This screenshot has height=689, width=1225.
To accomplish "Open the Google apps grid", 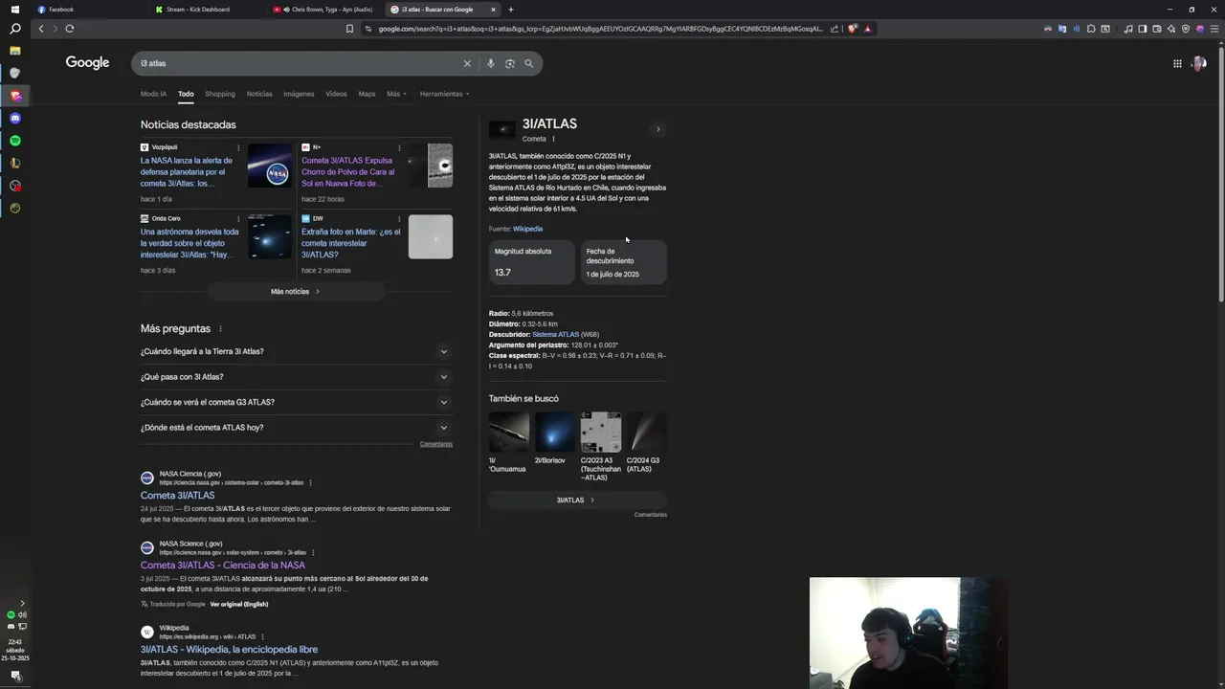I will tap(1177, 63).
